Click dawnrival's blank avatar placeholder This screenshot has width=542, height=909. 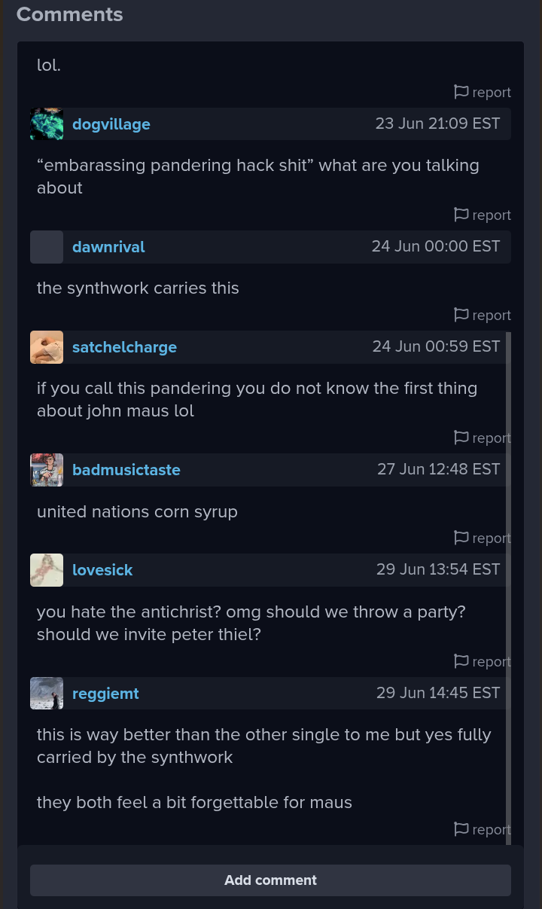pyautogui.click(x=47, y=247)
